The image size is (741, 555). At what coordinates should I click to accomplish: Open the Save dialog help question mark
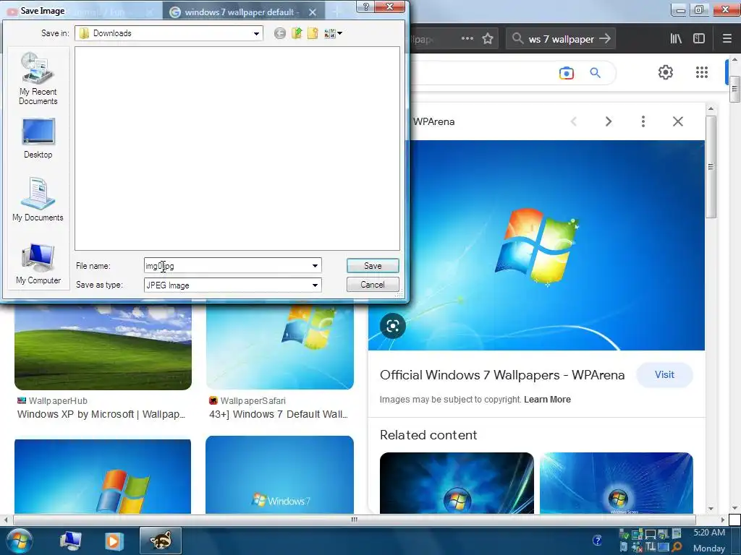click(x=365, y=6)
